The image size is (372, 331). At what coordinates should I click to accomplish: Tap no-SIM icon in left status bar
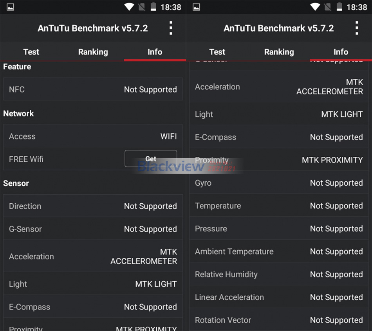tap(142, 7)
